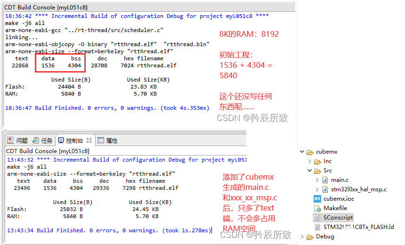
Task: Select the Src tree item
Action: (x=327, y=171)
